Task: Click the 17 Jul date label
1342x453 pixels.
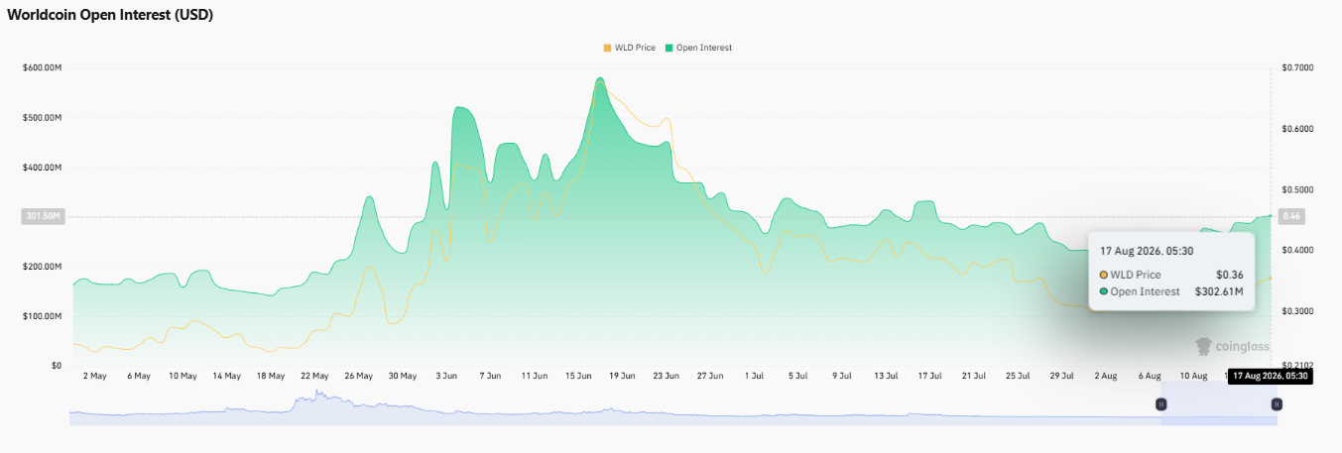Action: pyautogui.click(x=929, y=377)
